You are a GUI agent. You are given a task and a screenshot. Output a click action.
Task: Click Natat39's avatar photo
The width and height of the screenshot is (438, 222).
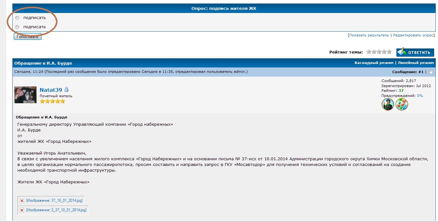pyautogui.click(x=25, y=95)
